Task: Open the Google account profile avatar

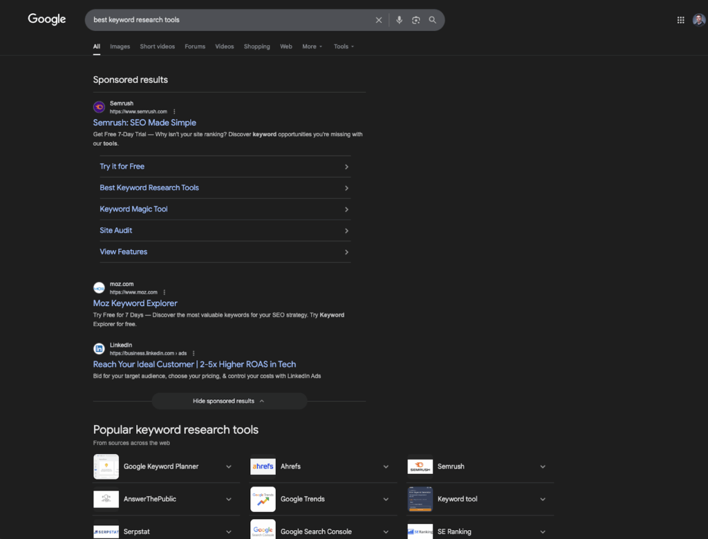Action: pyautogui.click(x=698, y=20)
